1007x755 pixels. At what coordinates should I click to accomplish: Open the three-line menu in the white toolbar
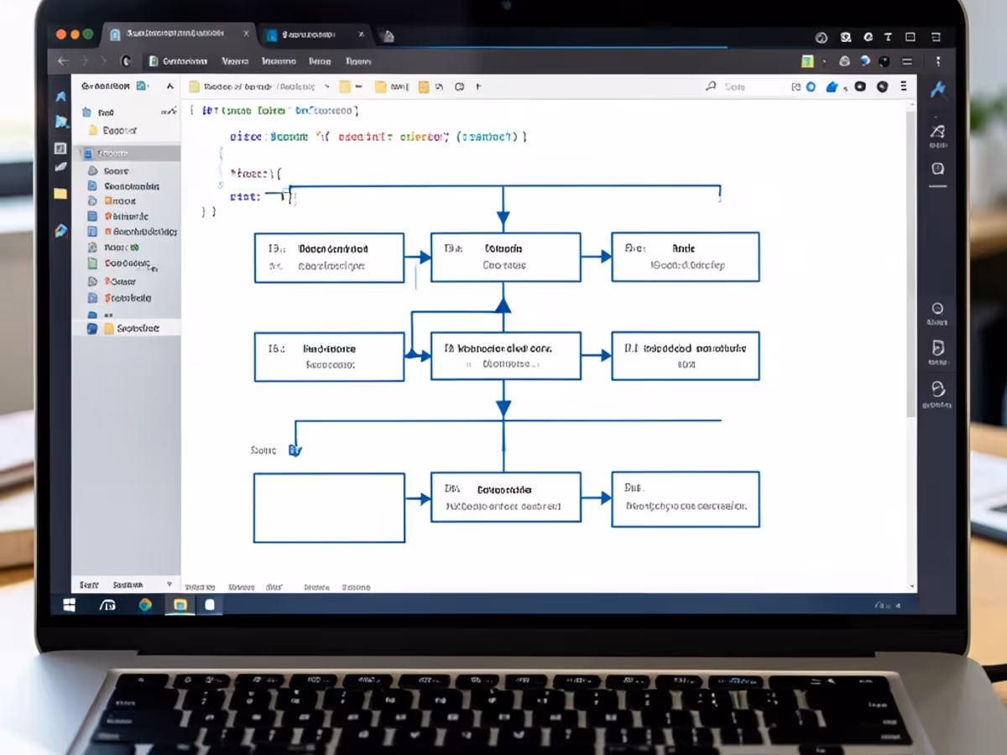[x=903, y=86]
